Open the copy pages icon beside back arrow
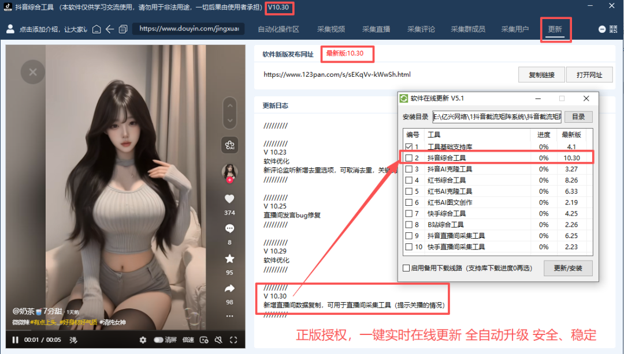 click(x=123, y=29)
